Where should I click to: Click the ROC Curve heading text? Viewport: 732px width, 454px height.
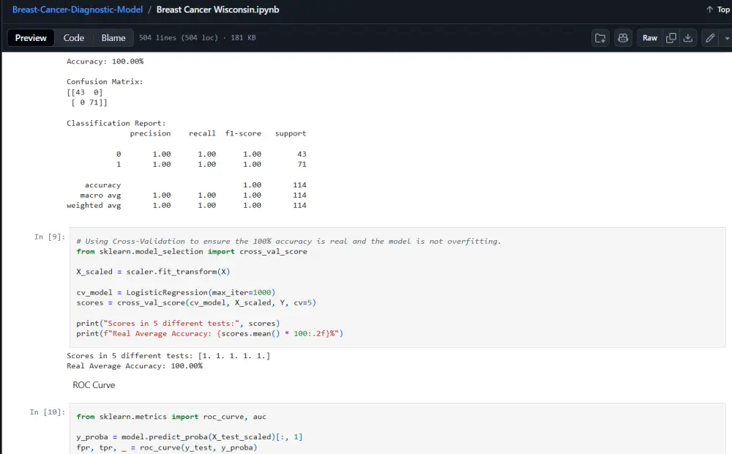[x=93, y=384]
